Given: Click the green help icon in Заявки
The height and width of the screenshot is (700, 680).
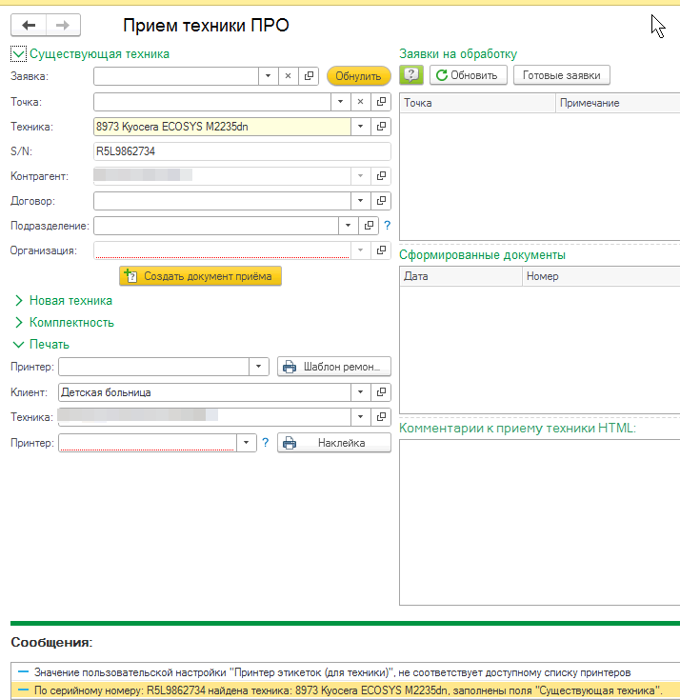Looking at the screenshot, I should pos(411,75).
